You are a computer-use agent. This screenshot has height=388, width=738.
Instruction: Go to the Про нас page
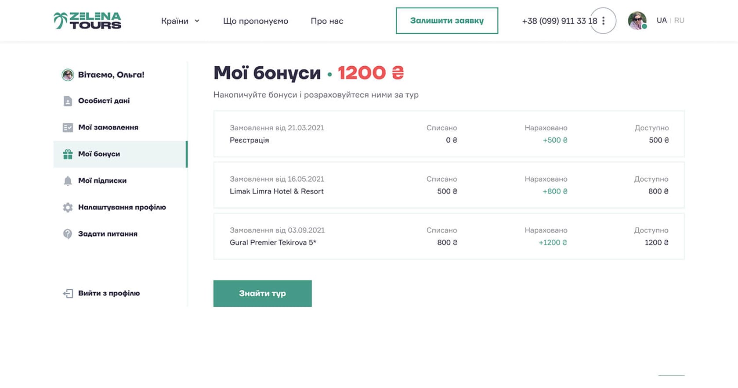327,21
